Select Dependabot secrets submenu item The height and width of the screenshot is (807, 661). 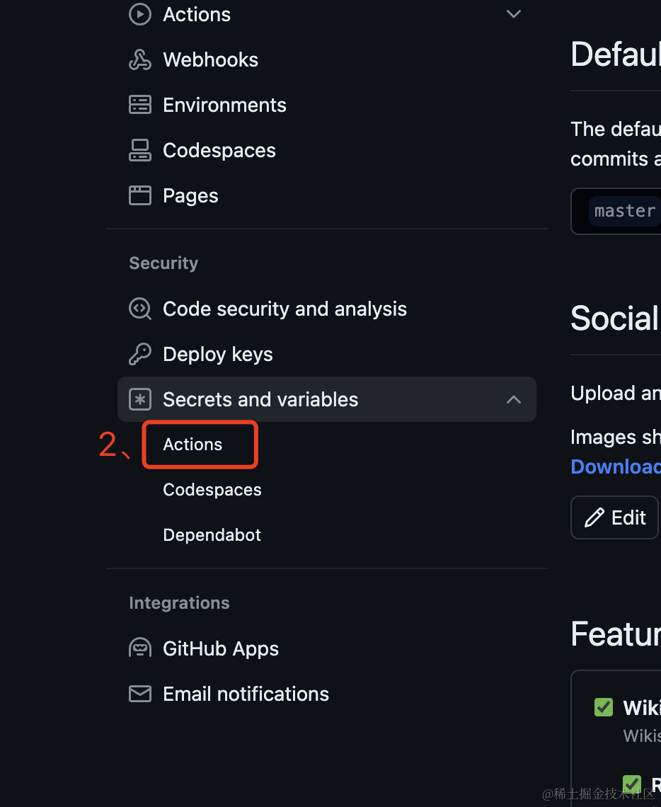(x=212, y=535)
